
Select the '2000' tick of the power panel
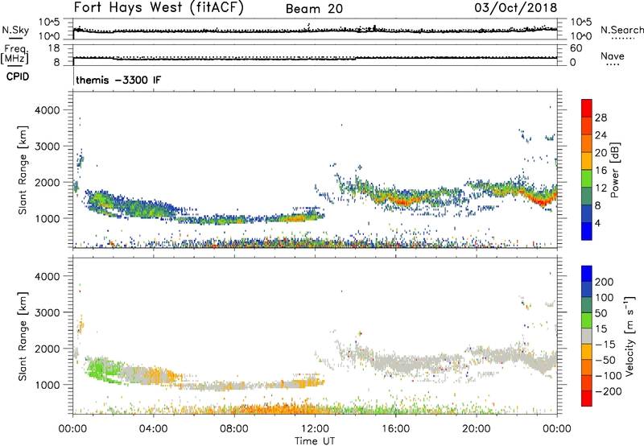tap(47, 182)
